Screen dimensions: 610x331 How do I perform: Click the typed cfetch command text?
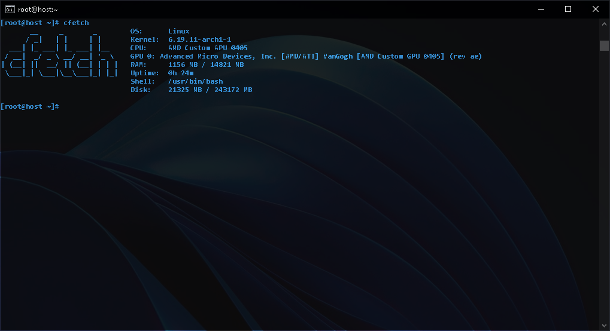(76, 23)
